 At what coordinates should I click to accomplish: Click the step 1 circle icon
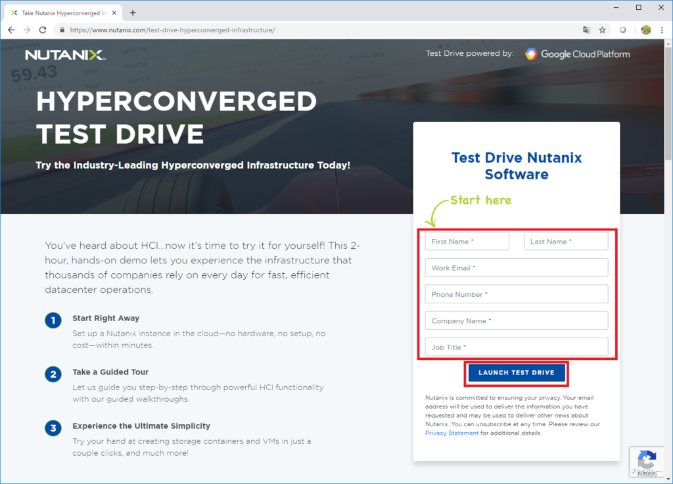tap(53, 320)
